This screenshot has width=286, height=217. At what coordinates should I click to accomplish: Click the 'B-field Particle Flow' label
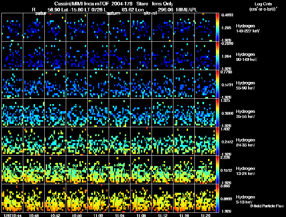tap(267, 206)
